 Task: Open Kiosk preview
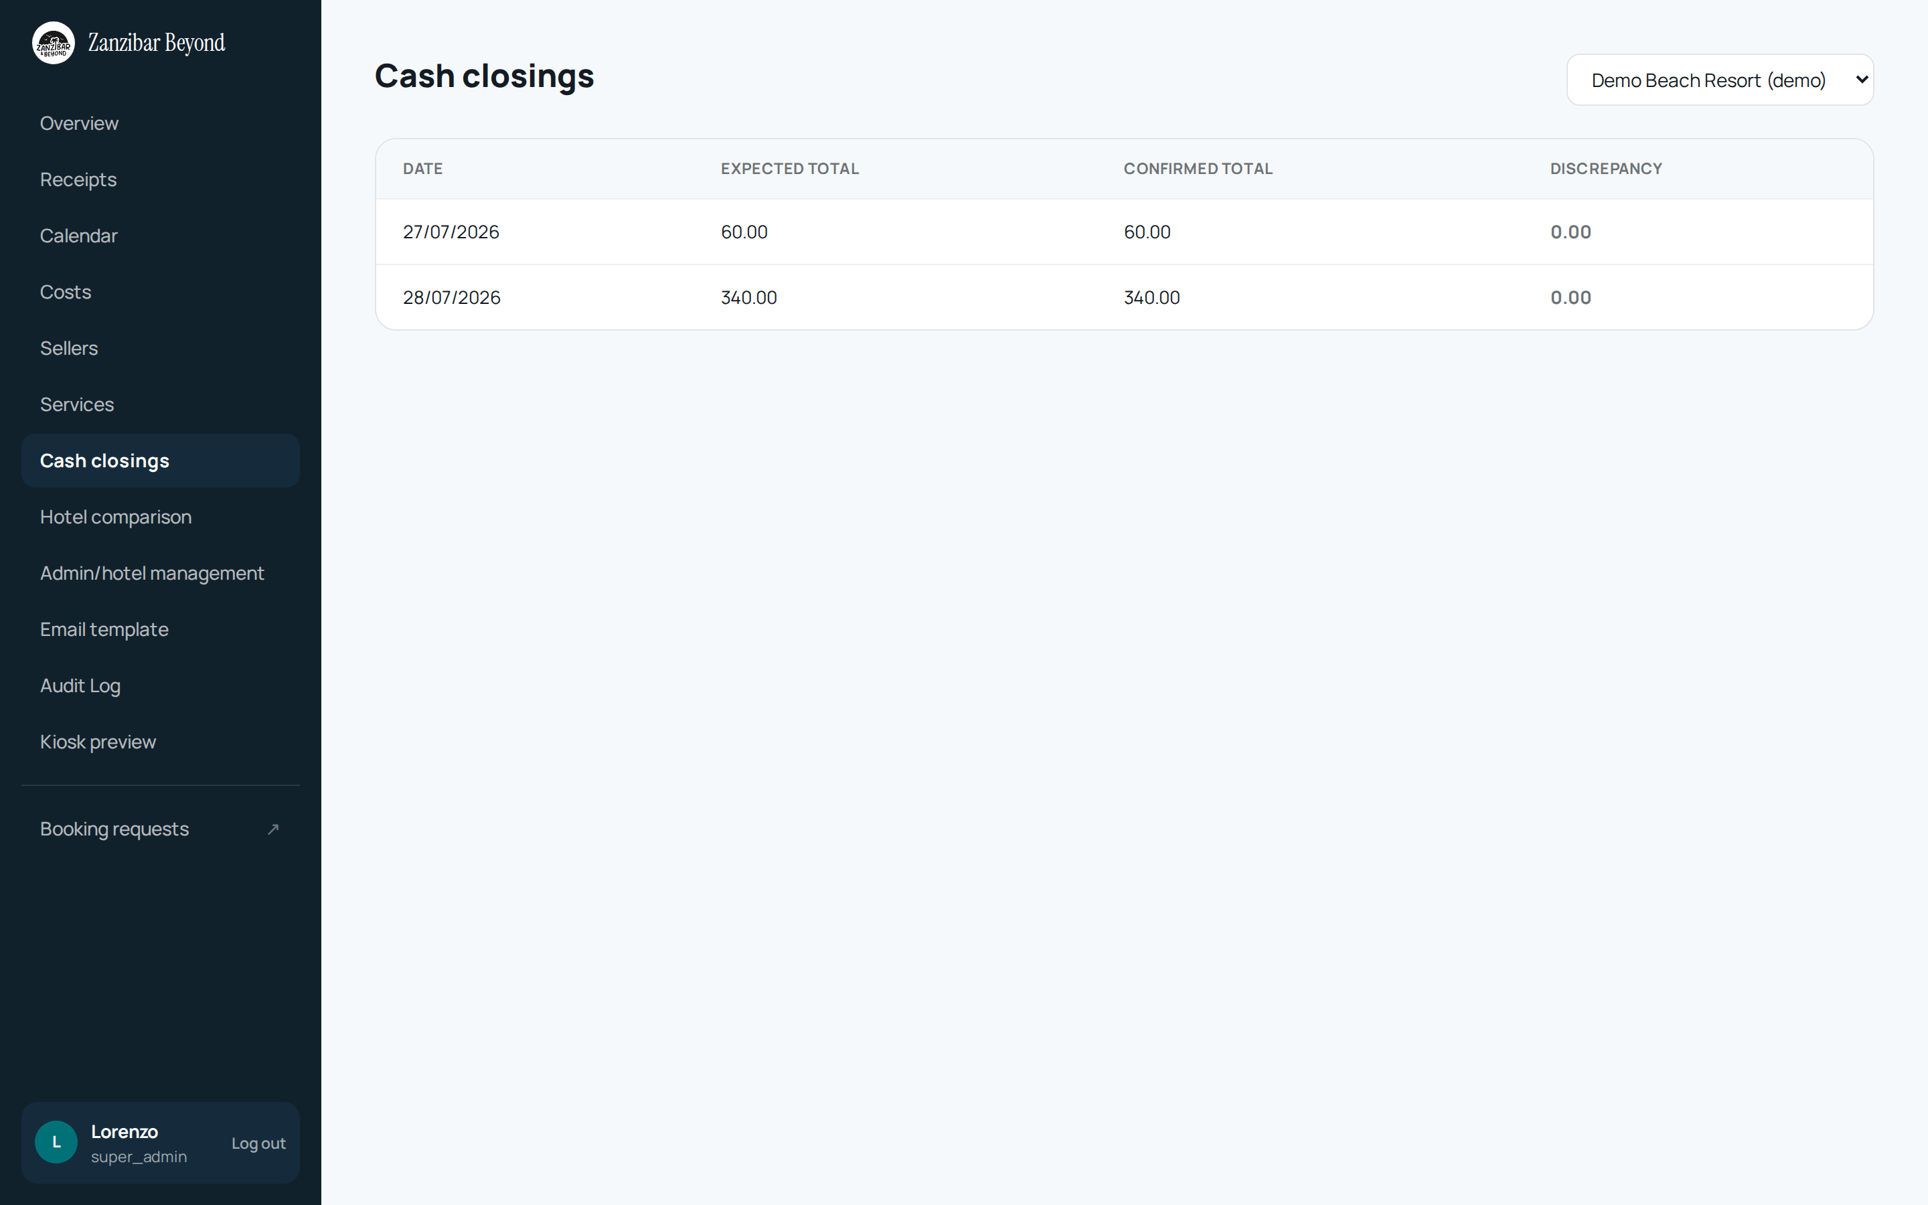point(160,741)
